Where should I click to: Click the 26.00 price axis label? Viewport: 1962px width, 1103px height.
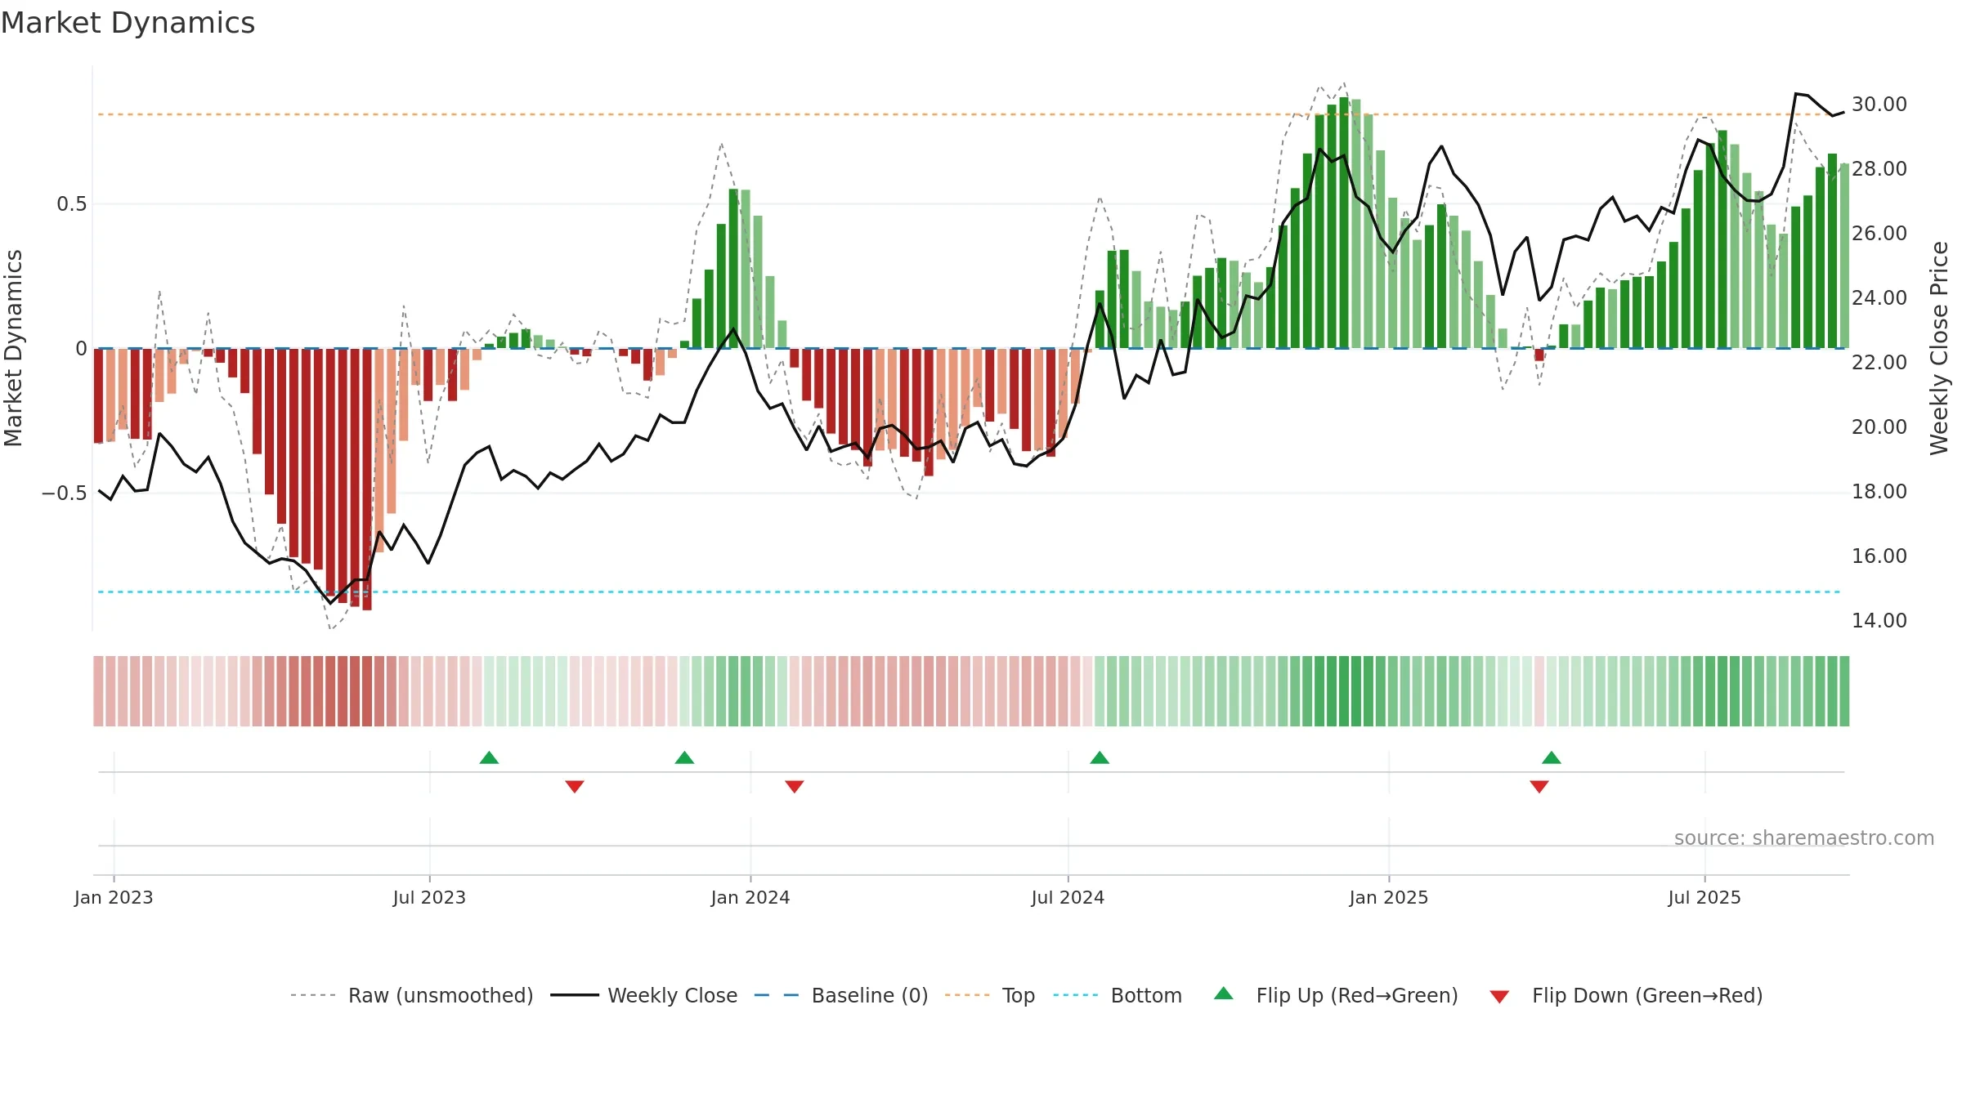click(x=1879, y=234)
